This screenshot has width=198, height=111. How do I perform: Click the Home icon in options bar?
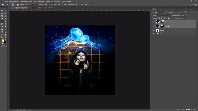[x=3, y=5]
